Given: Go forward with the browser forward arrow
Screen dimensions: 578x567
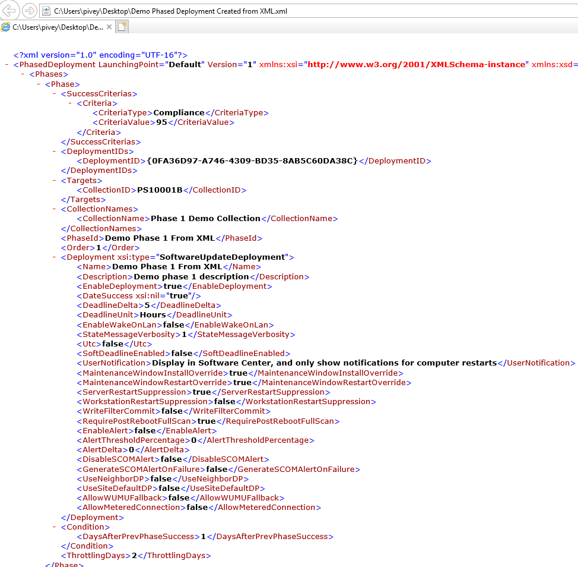Looking at the screenshot, I should pyautogui.click(x=30, y=11).
